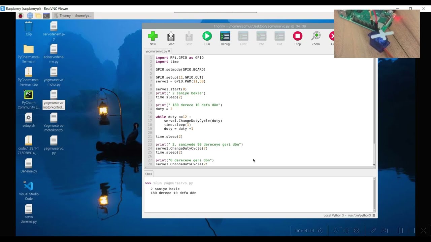
Task: Click the Zoom magnifier toolbar icon
Action: 316,39
